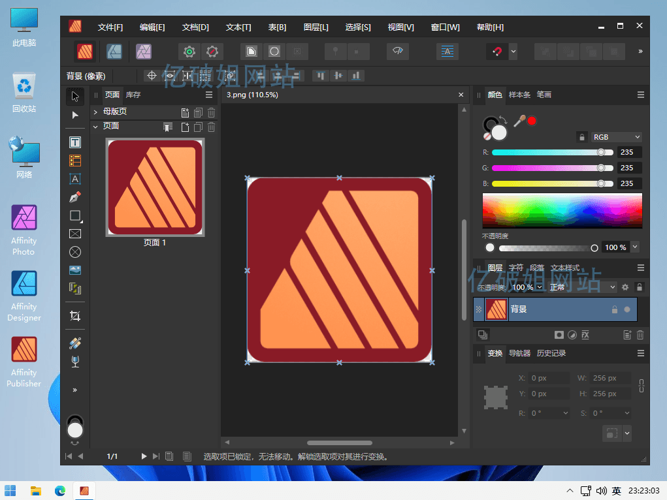Switch to the 样本条 tab
The height and width of the screenshot is (500, 667).
tap(519, 95)
